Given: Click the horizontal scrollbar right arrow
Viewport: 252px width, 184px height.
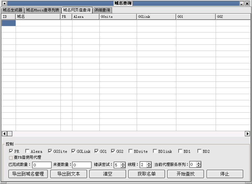Looking at the screenshot, I should pos(247,134).
